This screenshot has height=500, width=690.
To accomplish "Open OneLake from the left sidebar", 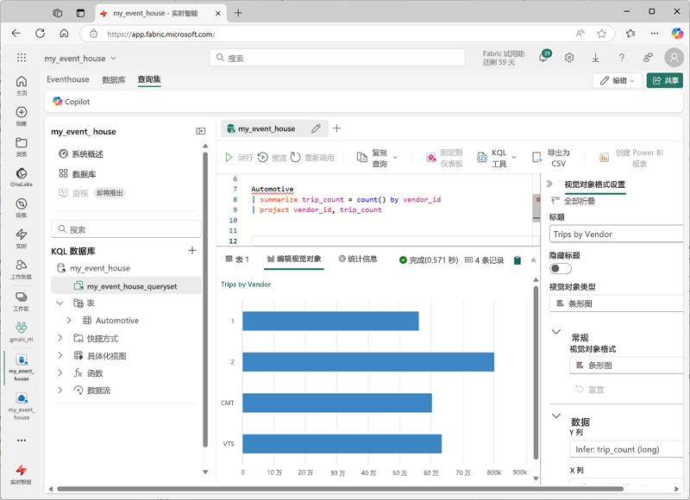I will [x=21, y=177].
